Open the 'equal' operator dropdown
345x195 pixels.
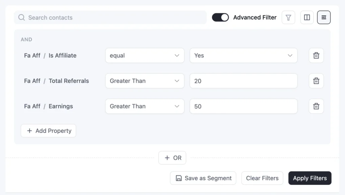(145, 56)
